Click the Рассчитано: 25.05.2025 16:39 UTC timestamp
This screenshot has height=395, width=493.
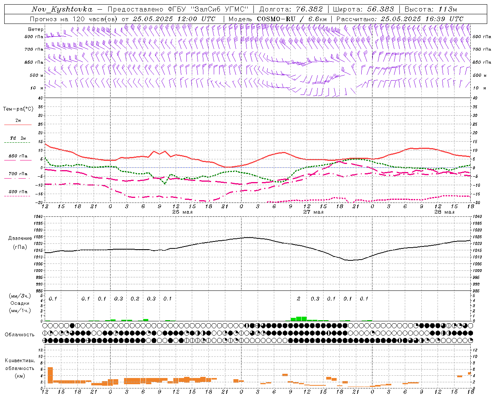click(400, 19)
